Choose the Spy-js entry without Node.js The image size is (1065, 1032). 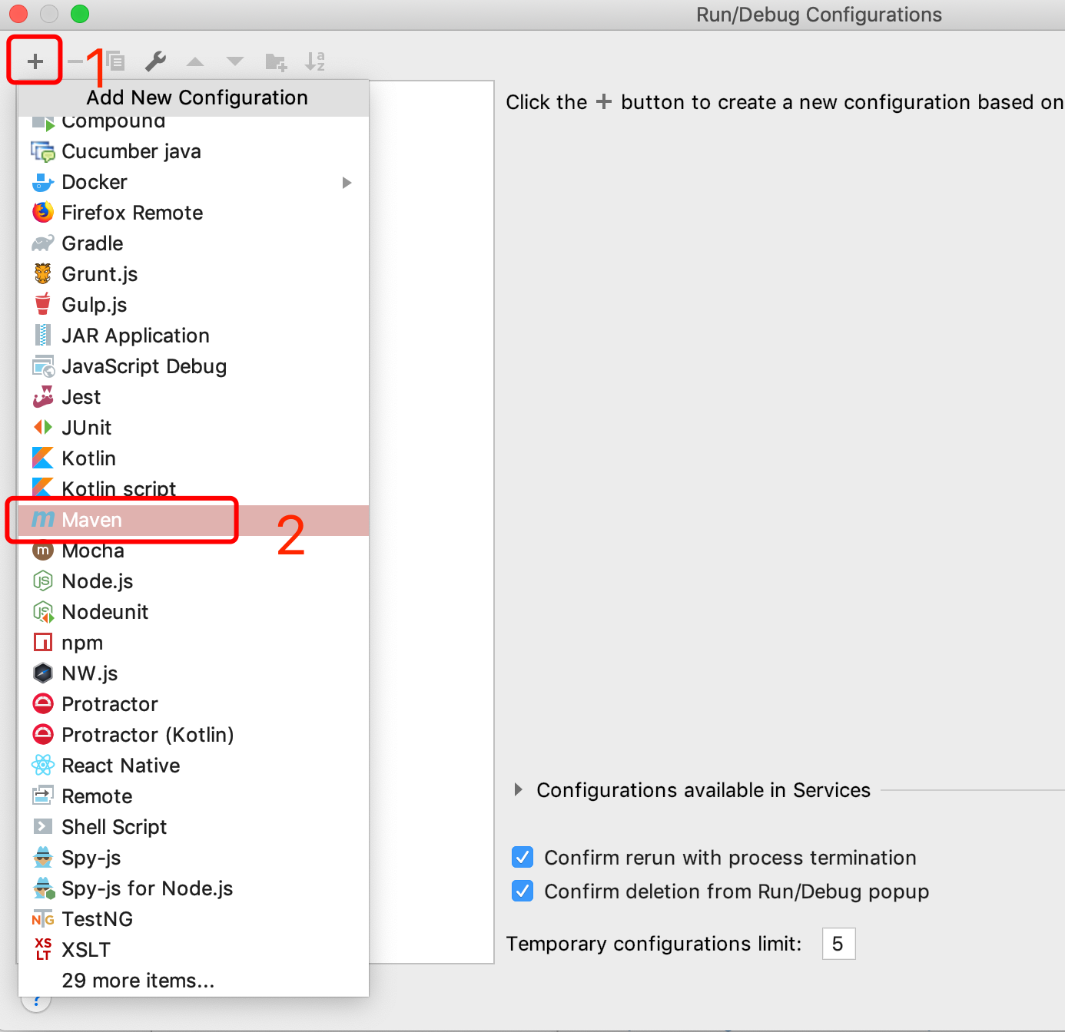194,858
